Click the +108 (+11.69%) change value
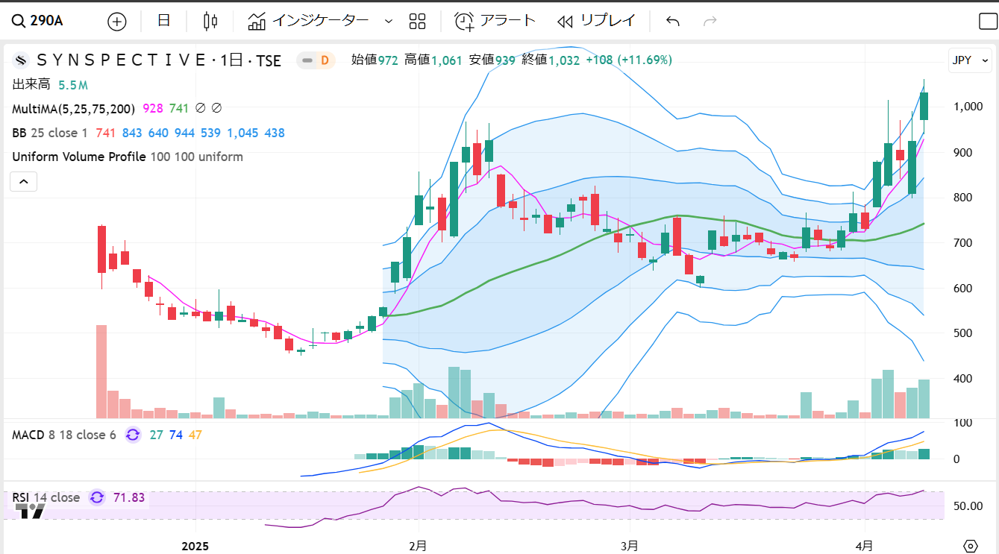 click(629, 60)
